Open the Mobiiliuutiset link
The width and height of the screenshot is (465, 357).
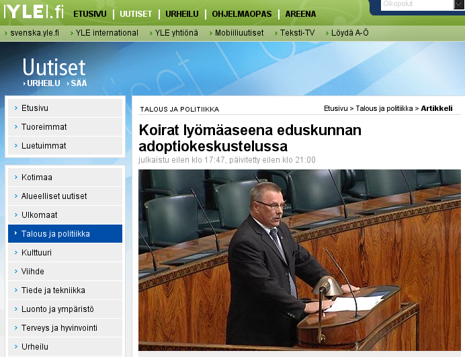click(239, 33)
